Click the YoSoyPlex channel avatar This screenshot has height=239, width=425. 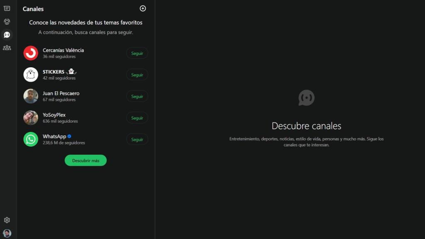click(x=31, y=118)
